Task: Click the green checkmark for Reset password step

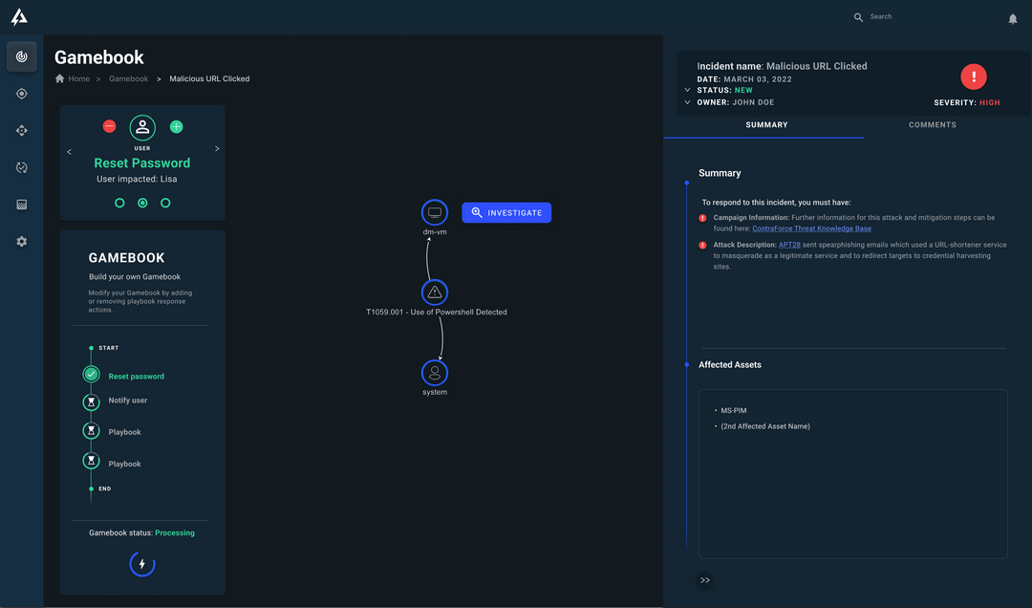Action: pos(92,374)
